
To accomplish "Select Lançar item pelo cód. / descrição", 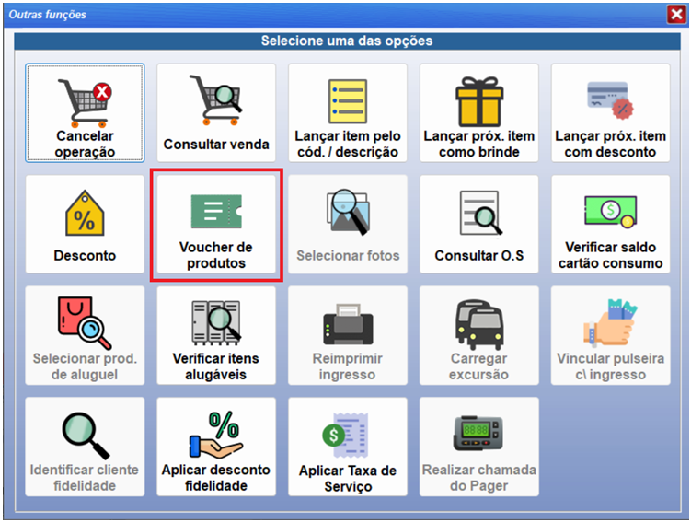I will (x=347, y=112).
